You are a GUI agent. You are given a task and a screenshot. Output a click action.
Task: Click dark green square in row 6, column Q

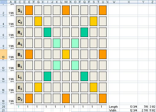pos(84,32)
